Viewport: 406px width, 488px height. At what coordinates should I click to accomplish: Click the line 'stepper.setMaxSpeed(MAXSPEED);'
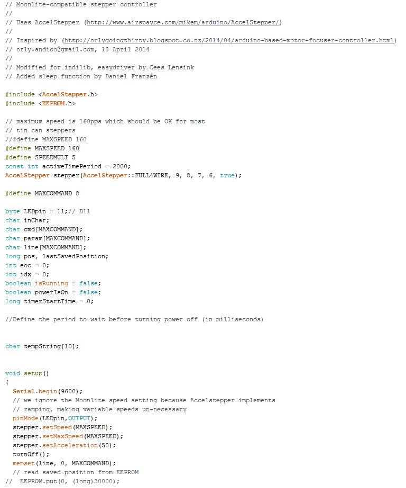(68, 437)
